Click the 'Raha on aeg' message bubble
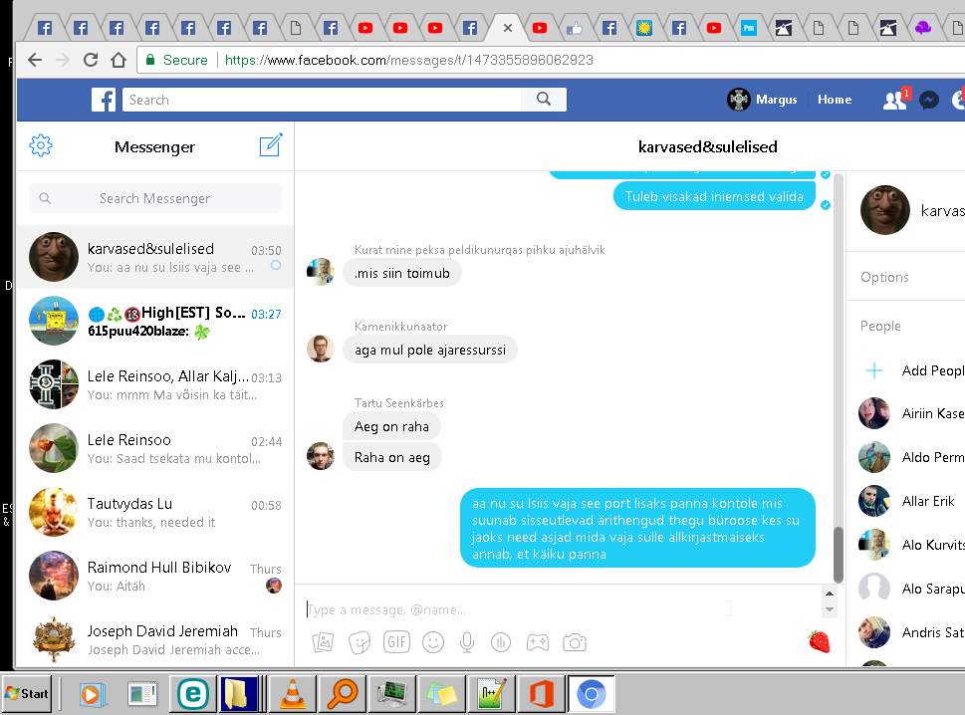The image size is (965, 715). 392,457
